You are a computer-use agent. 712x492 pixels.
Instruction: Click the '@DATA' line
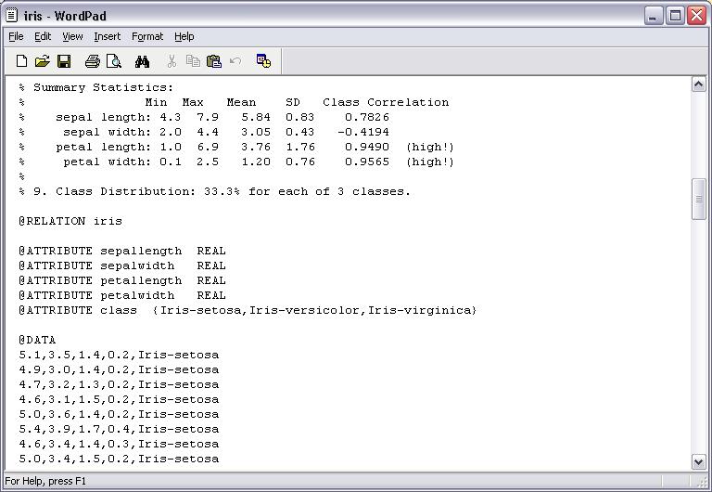click(x=37, y=340)
